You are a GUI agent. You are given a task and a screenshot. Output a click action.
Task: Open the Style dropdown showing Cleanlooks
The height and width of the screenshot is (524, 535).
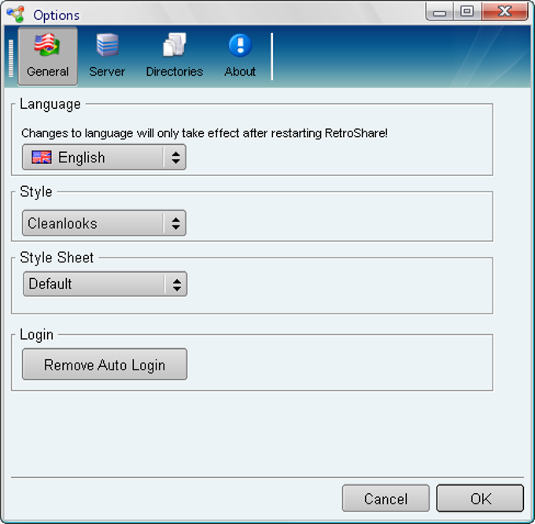pos(104,223)
